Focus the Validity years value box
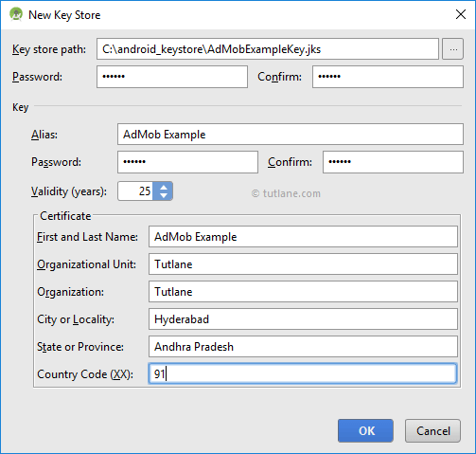476x454 pixels. (x=135, y=191)
